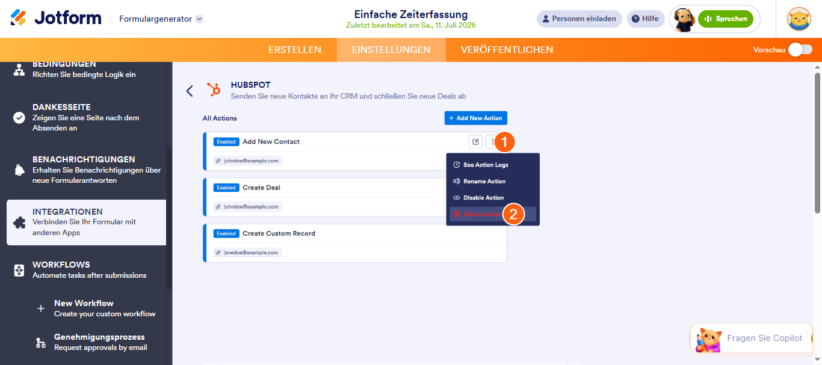Click the Add New Action button
Image resolution: width=822 pixels, height=365 pixels.
(x=475, y=118)
